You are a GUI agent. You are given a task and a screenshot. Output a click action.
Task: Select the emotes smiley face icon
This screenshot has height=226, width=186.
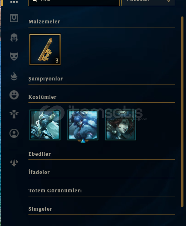[x=14, y=95]
